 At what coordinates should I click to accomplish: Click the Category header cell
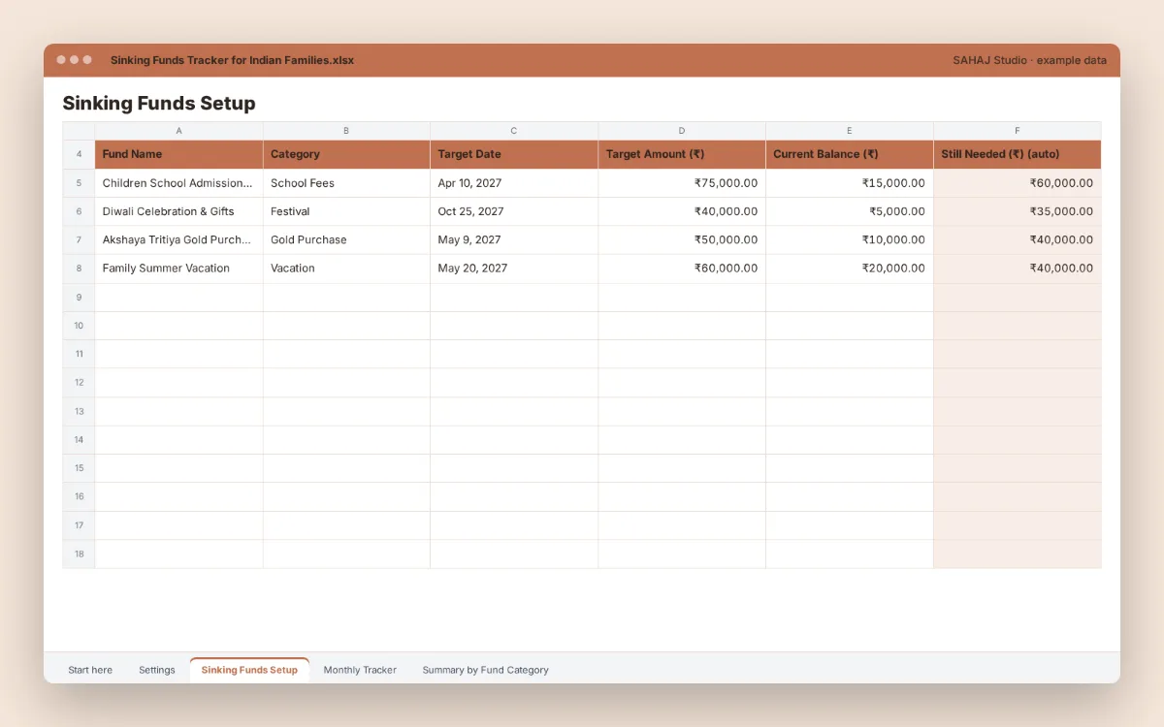(346, 154)
